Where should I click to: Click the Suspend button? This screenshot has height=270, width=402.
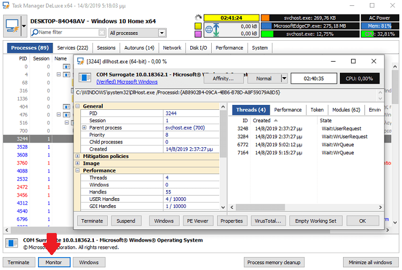click(x=126, y=221)
